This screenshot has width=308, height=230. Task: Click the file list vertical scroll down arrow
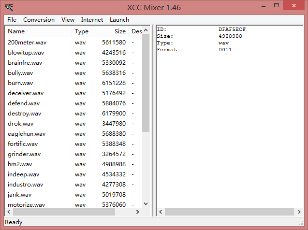(146, 204)
